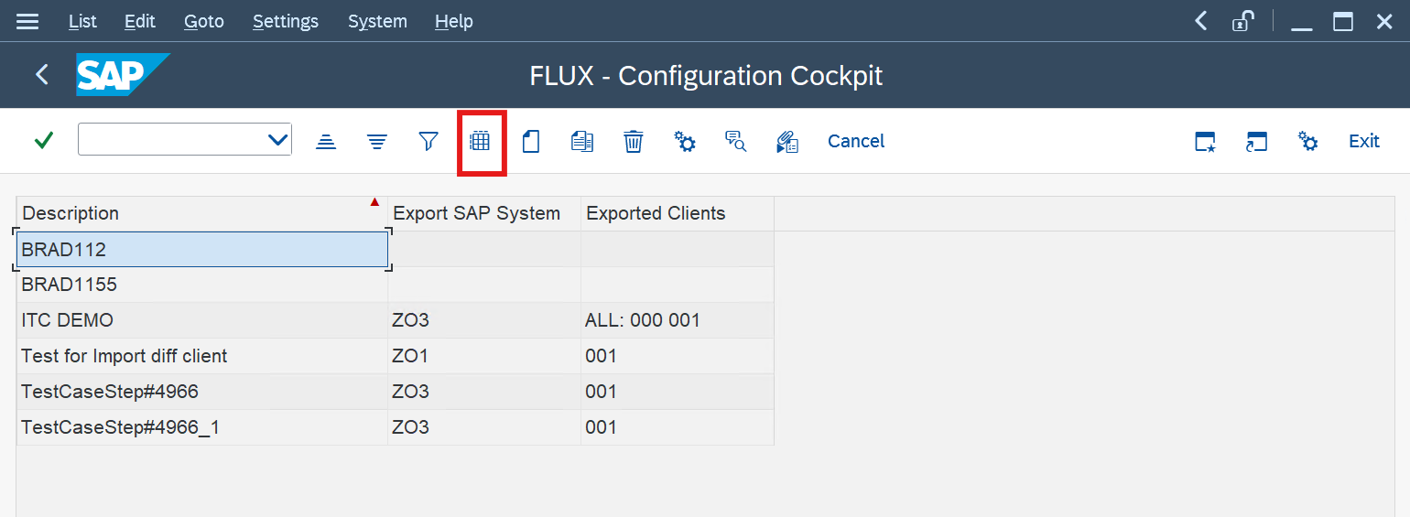
Task: Open the filter funnel icon
Action: (428, 141)
